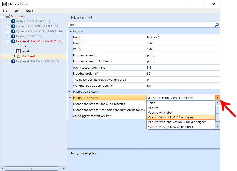Choose Maestro with label vesion 1.00.014 option
Screen dimensions: 237x171
[181, 122]
